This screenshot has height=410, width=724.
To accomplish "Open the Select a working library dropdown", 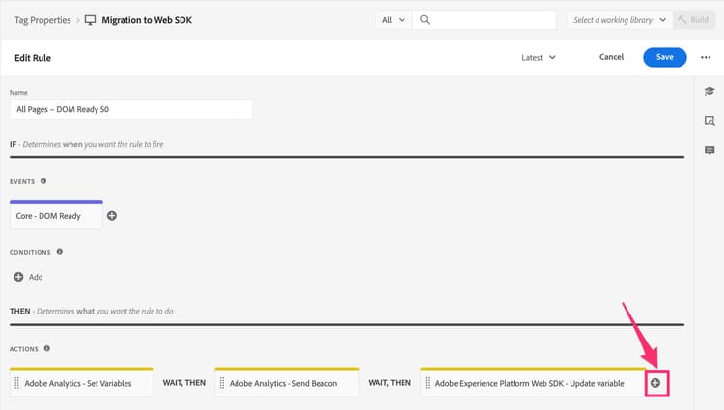I will tap(620, 20).
